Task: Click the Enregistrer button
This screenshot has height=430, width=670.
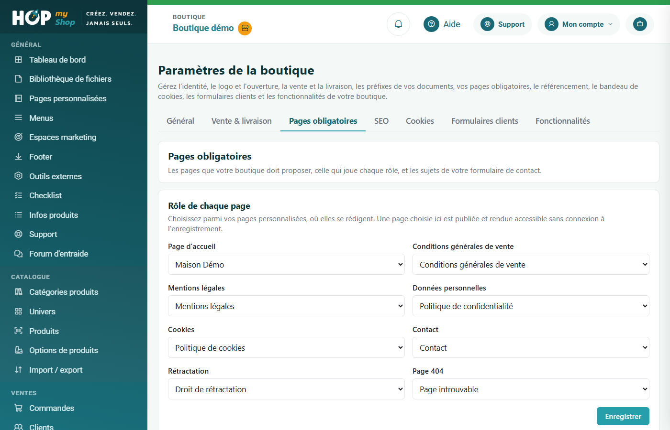Action: [x=623, y=416]
